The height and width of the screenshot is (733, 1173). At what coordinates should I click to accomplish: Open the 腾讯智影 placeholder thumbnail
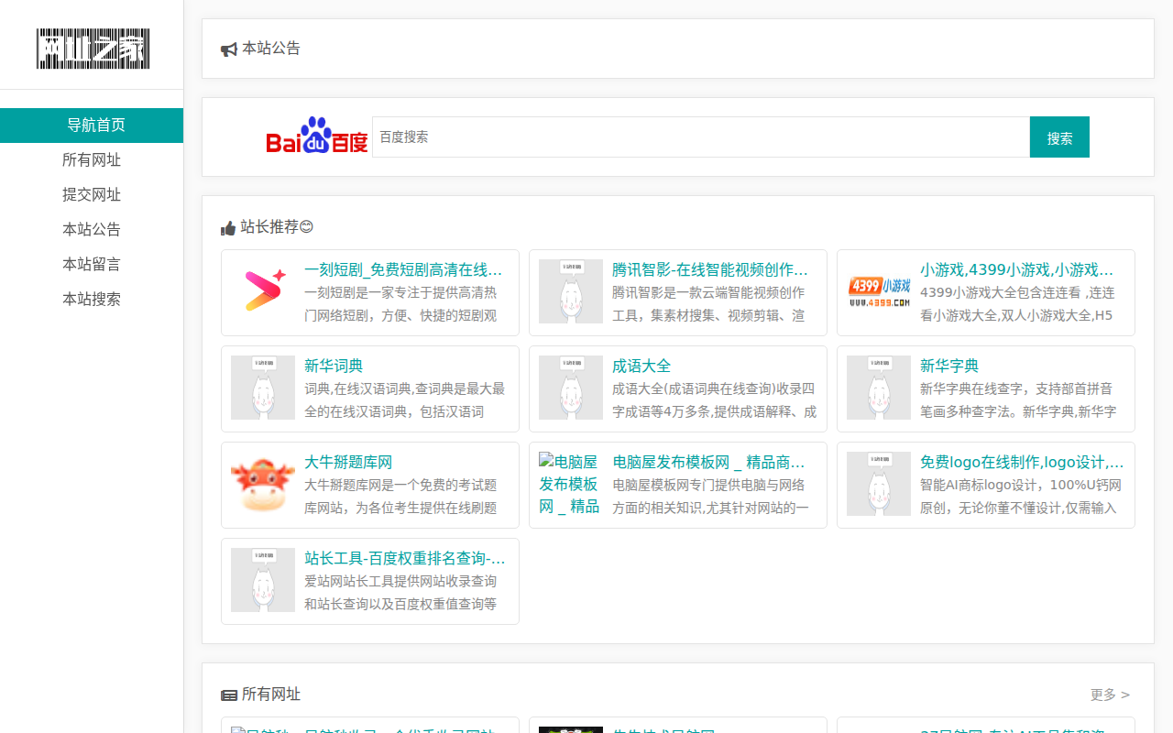[571, 291]
